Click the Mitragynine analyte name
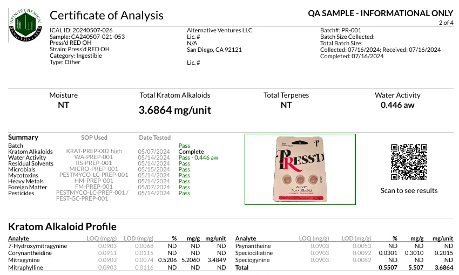Viewport: 459px width, 275px height. (24, 260)
